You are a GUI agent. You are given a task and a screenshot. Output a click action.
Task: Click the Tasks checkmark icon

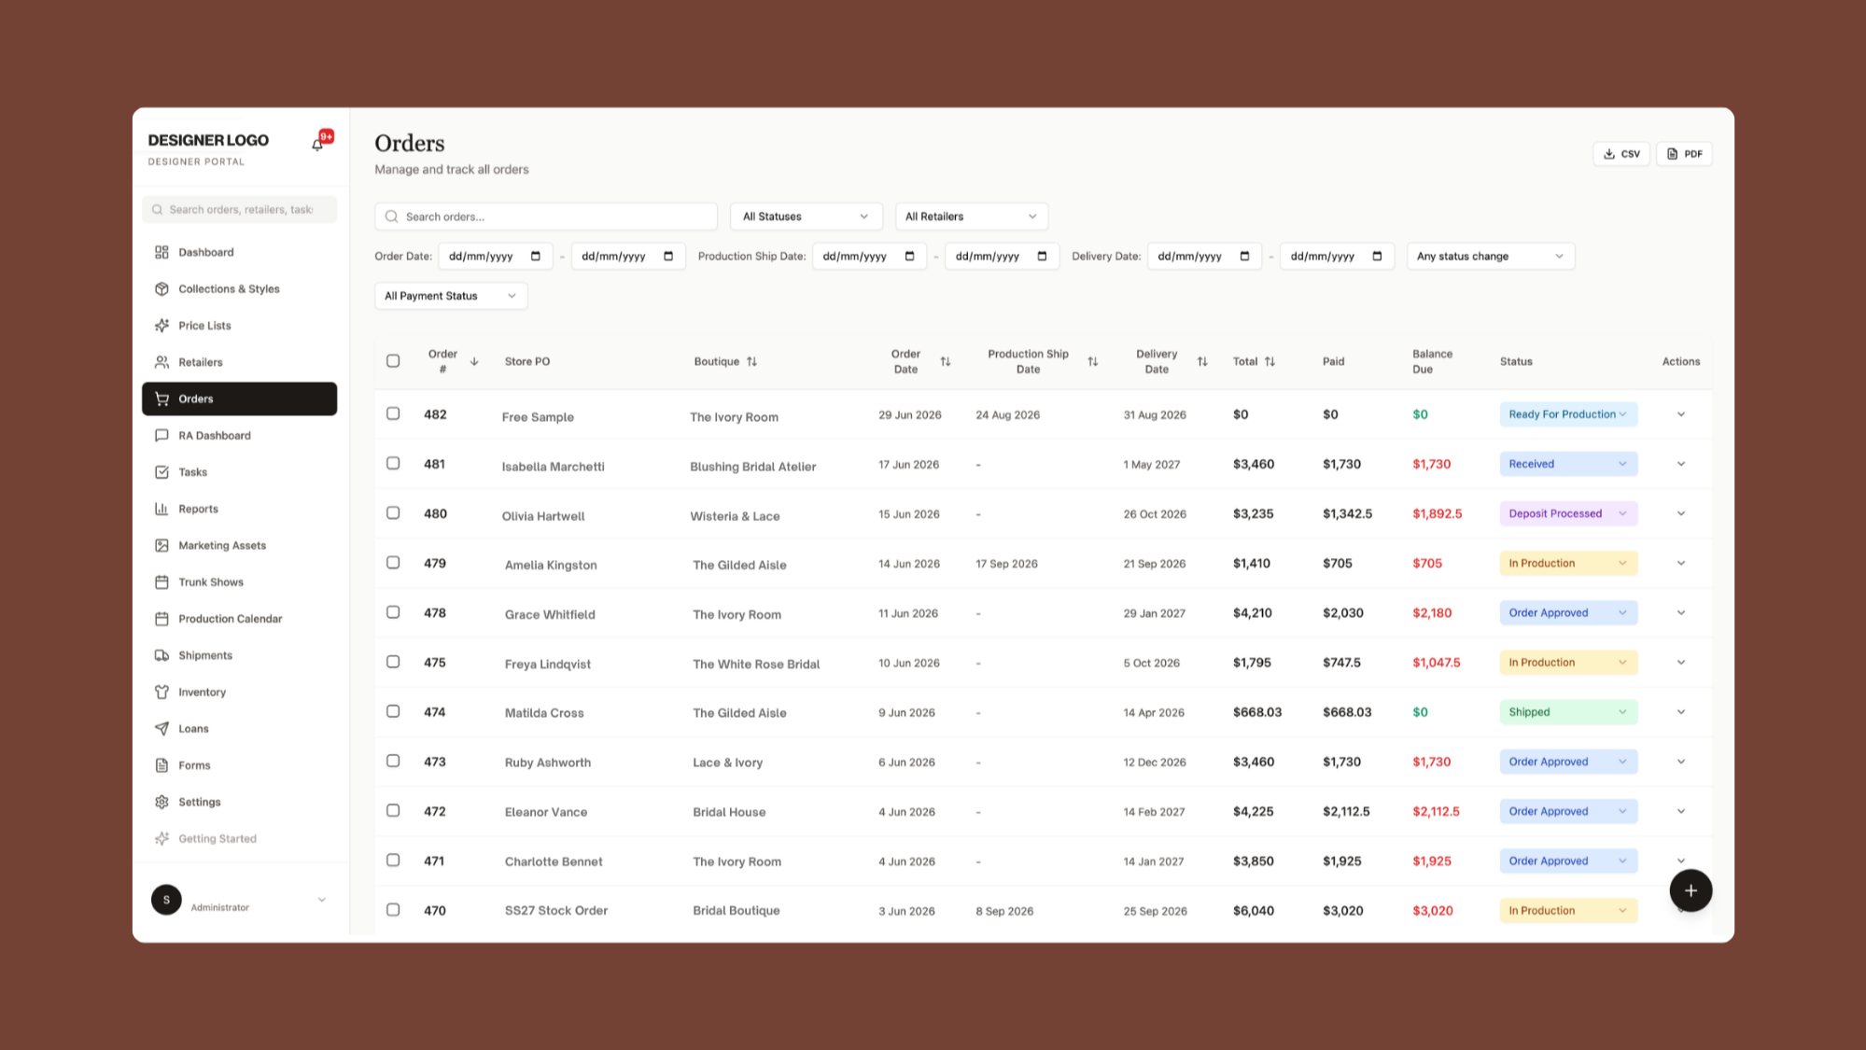(x=161, y=472)
